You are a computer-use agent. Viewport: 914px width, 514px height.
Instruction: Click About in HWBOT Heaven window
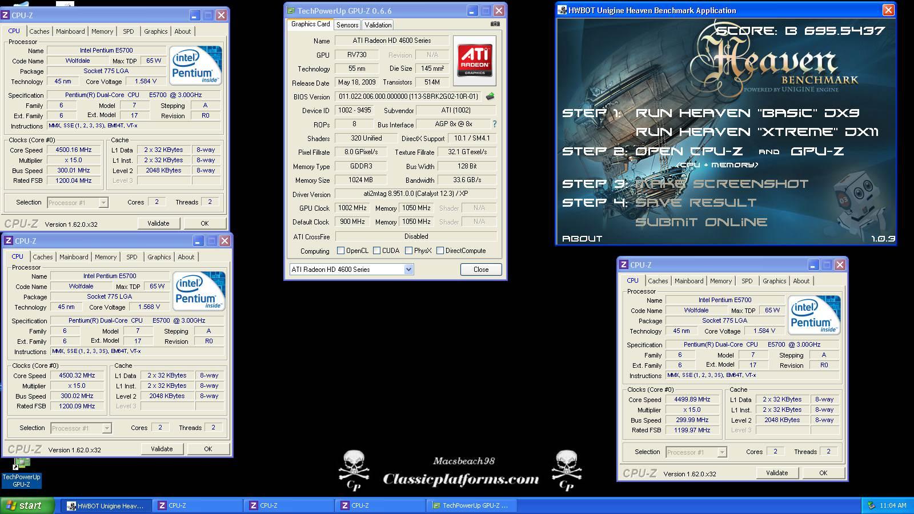(582, 239)
